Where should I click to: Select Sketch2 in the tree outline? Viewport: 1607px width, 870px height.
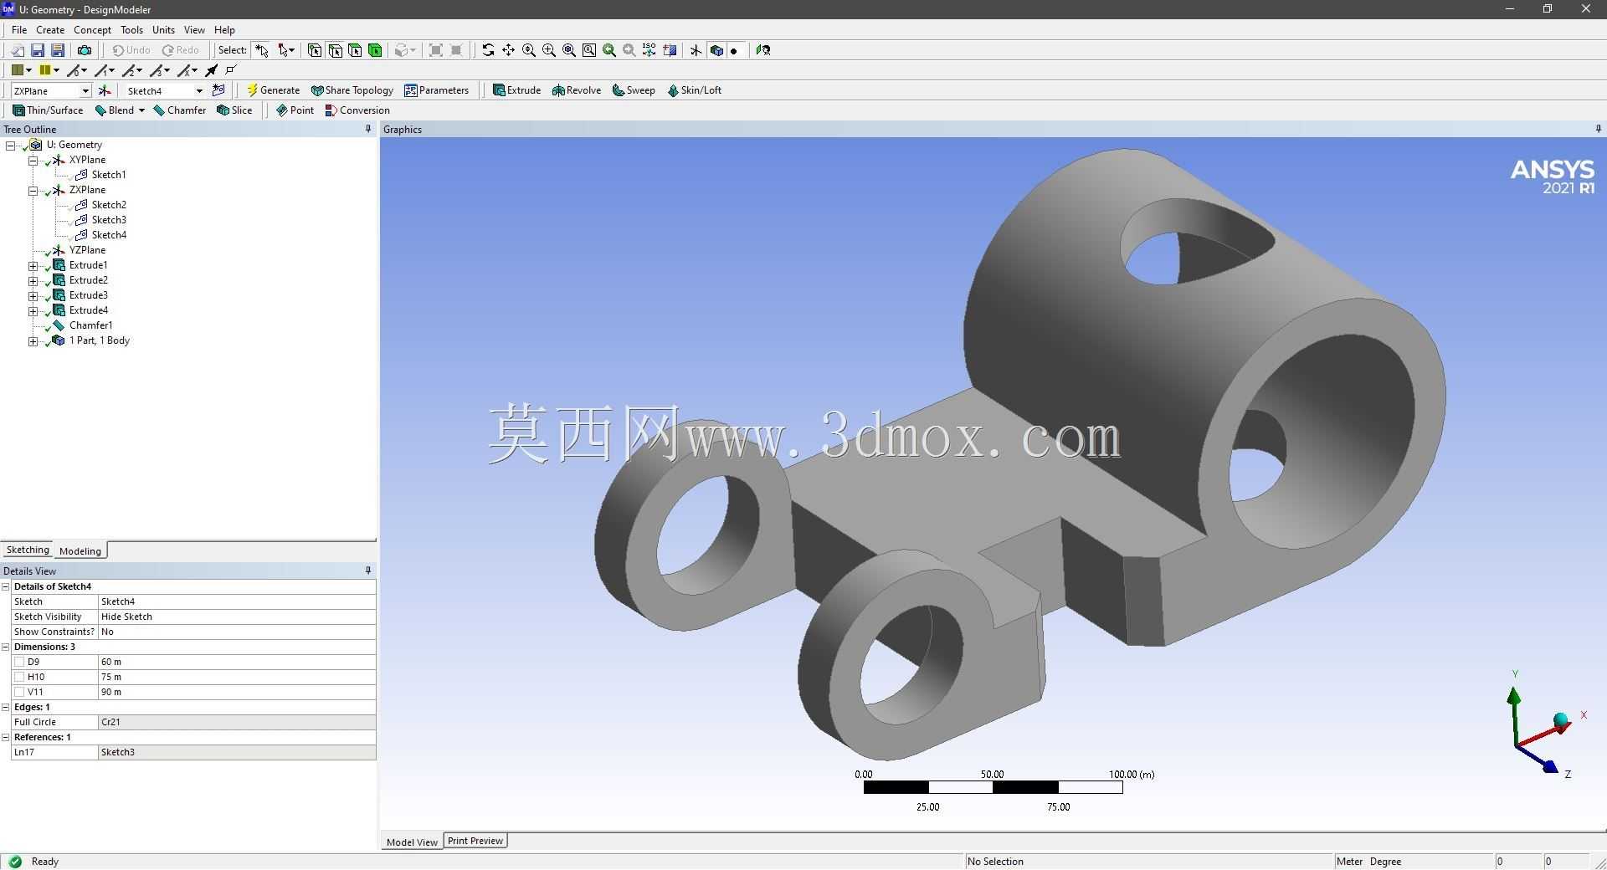point(109,205)
